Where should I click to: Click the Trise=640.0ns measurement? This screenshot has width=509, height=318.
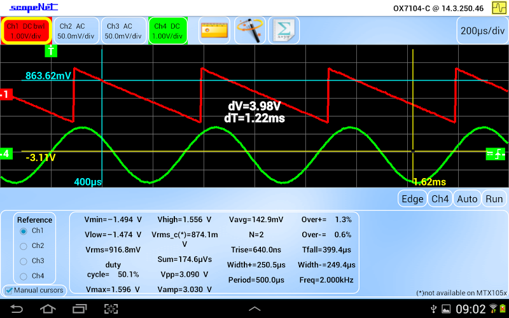pos(256,250)
